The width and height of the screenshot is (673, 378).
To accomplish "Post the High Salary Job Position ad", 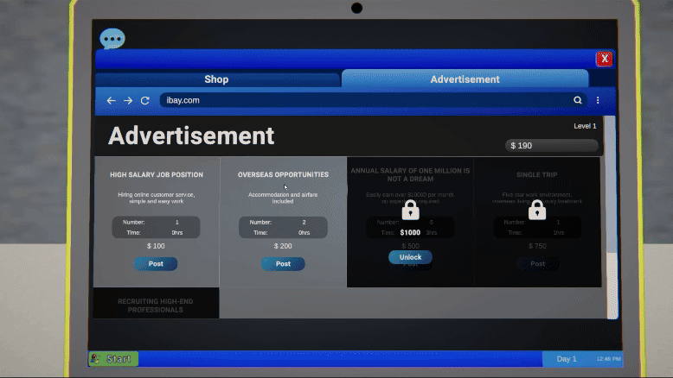I will [156, 264].
